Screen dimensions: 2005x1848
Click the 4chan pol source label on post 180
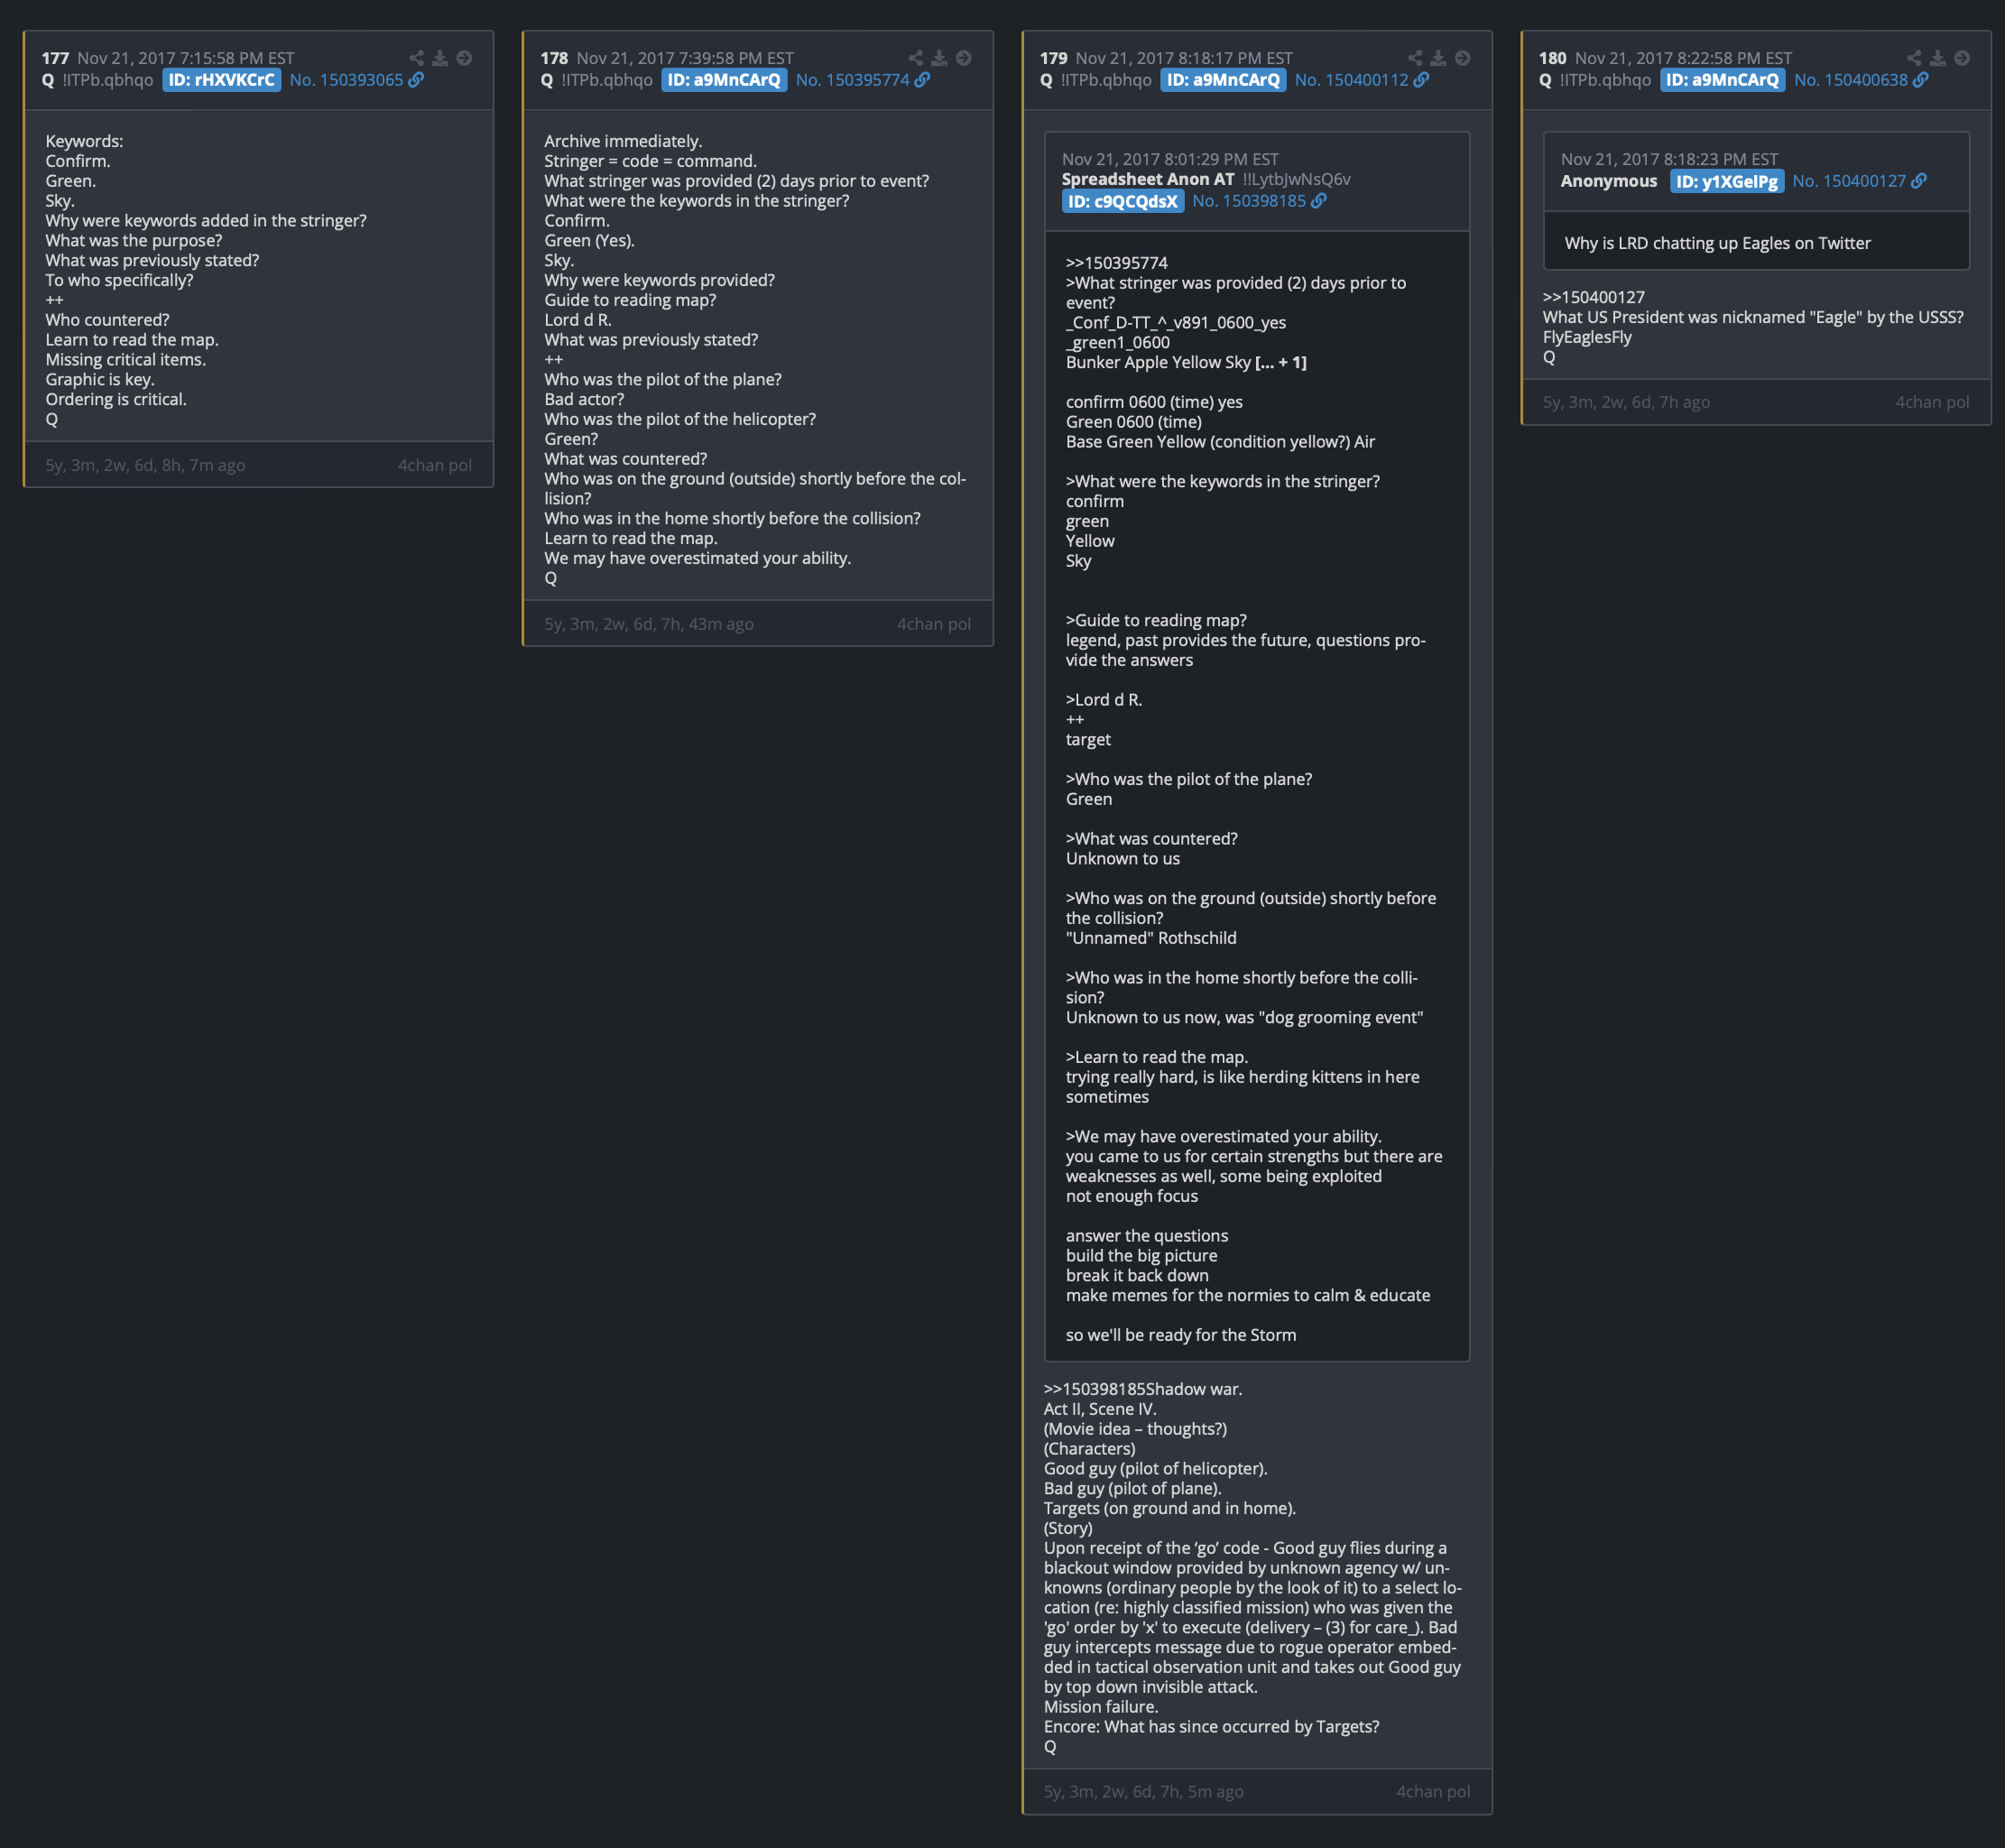click(1932, 402)
